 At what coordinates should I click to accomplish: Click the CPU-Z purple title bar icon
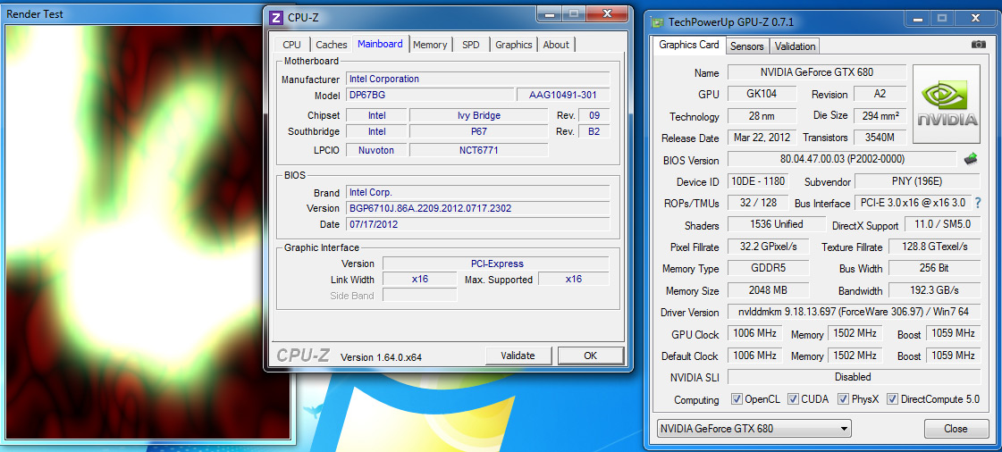[x=275, y=17]
